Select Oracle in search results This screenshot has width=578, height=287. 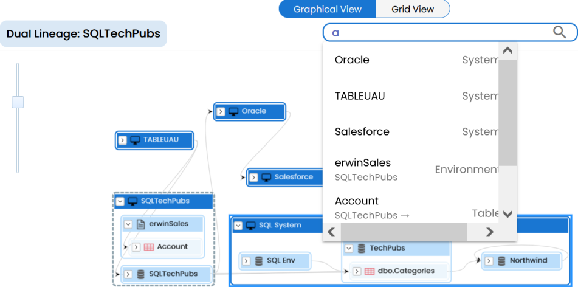411,60
